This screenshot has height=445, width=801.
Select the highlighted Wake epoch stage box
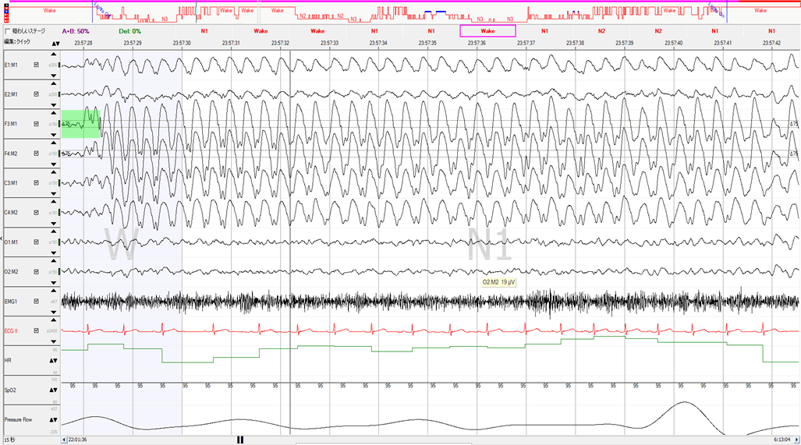(x=487, y=31)
